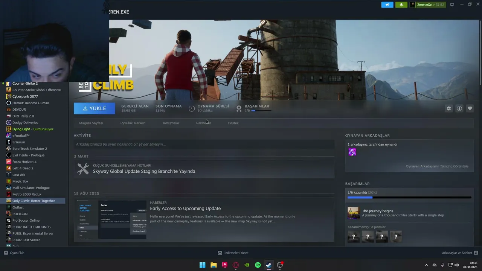Image resolution: width=482 pixels, height=271 pixels.
Task: Switch to the Tartışmalar tab
Action: click(171, 123)
